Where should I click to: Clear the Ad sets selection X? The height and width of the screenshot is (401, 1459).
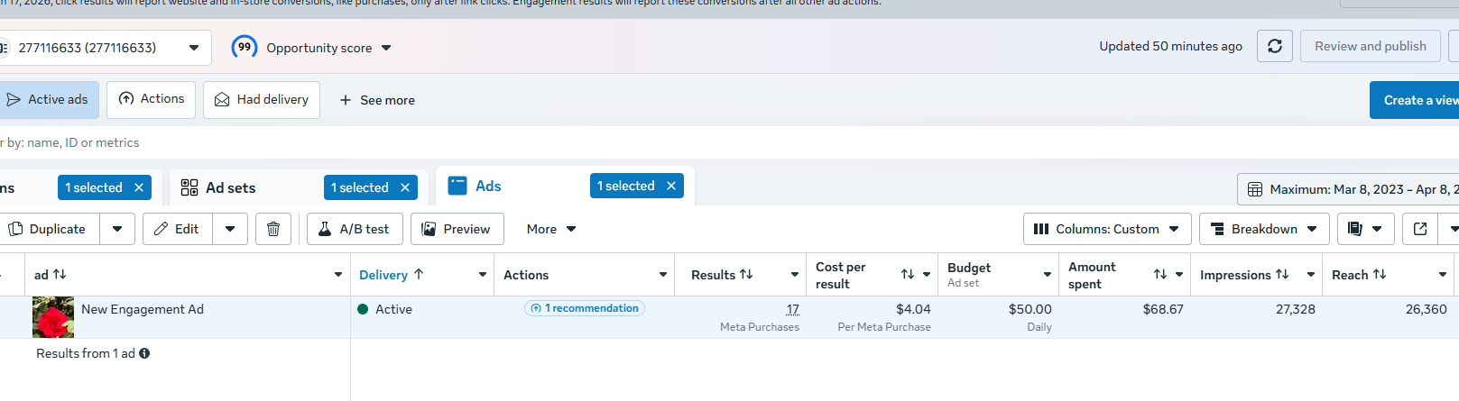click(x=405, y=187)
